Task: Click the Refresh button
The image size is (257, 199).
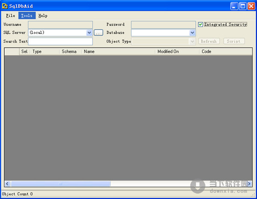Action: [209, 41]
